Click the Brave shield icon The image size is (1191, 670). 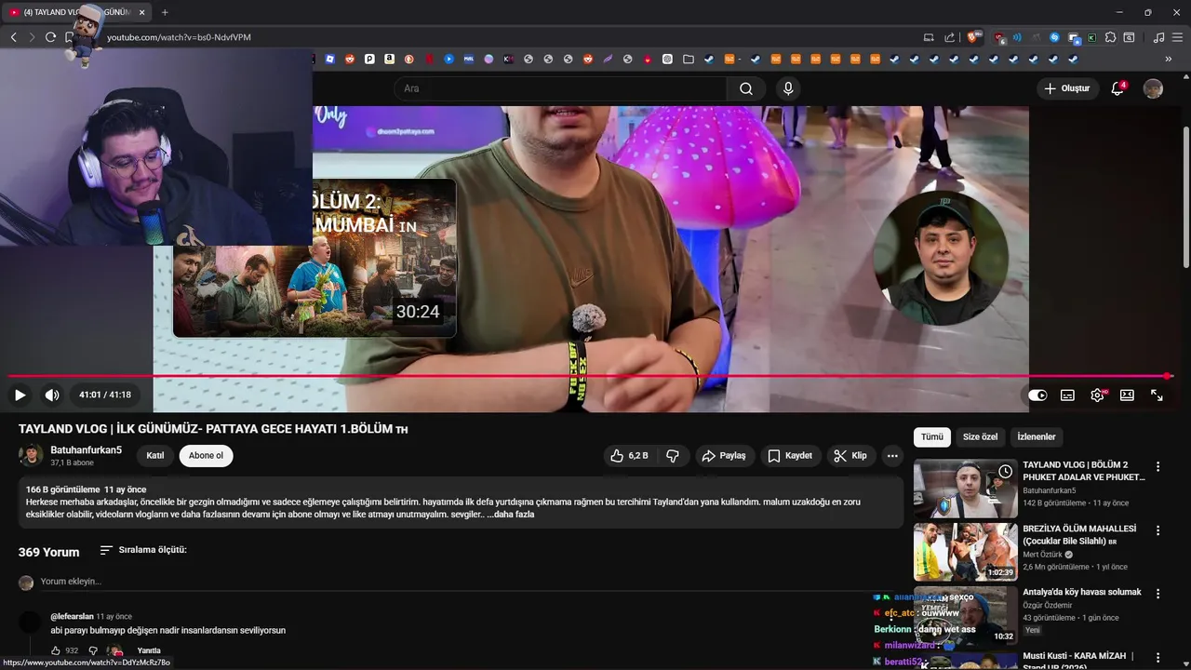973,37
